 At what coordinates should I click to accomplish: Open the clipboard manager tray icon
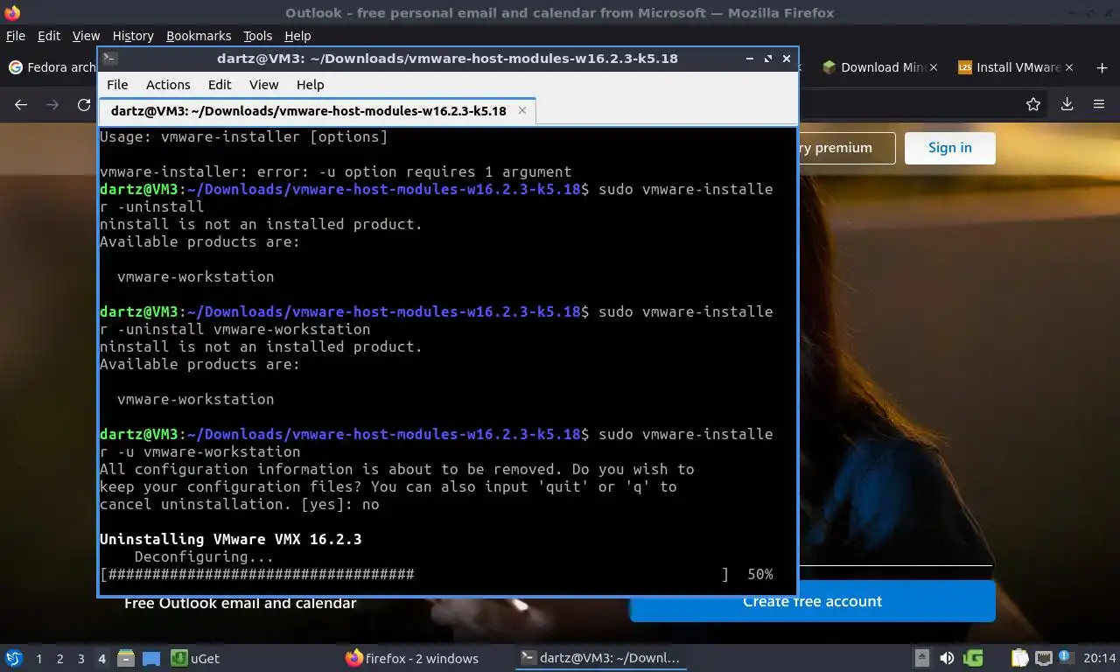coord(1020,658)
